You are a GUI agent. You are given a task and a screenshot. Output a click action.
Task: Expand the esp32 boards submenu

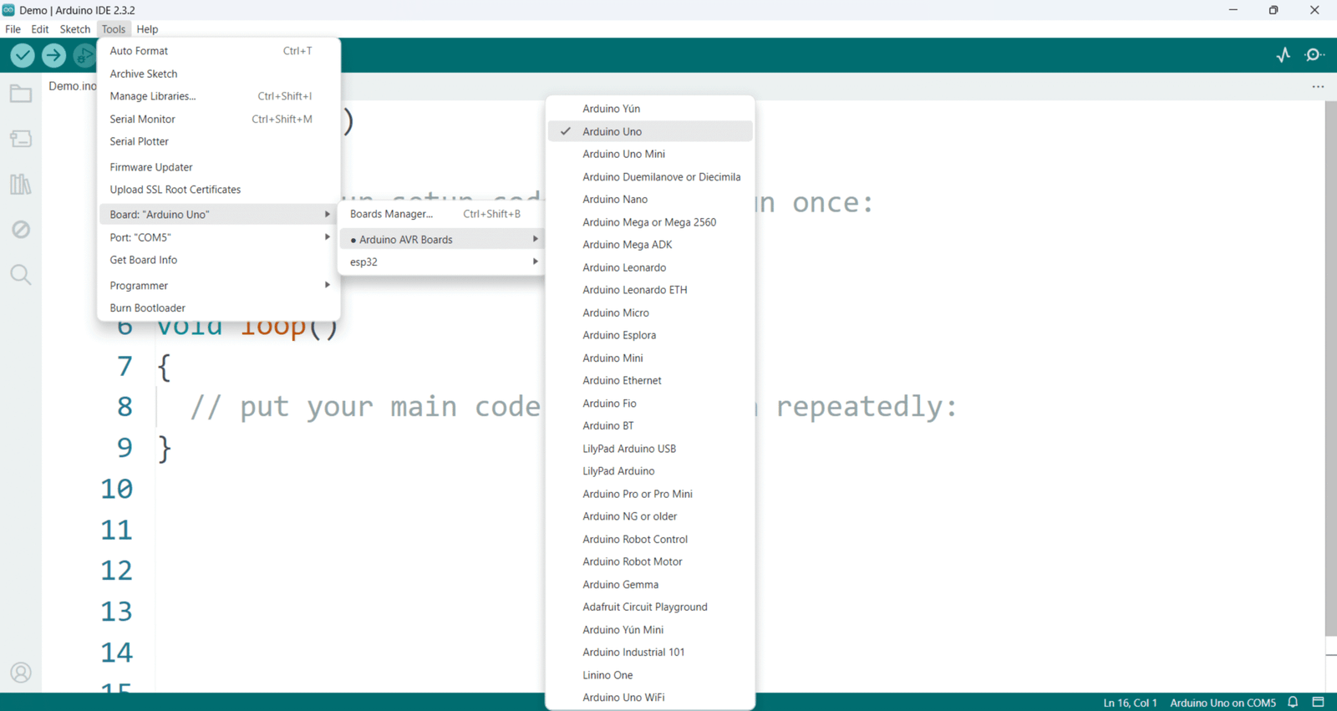[442, 262]
